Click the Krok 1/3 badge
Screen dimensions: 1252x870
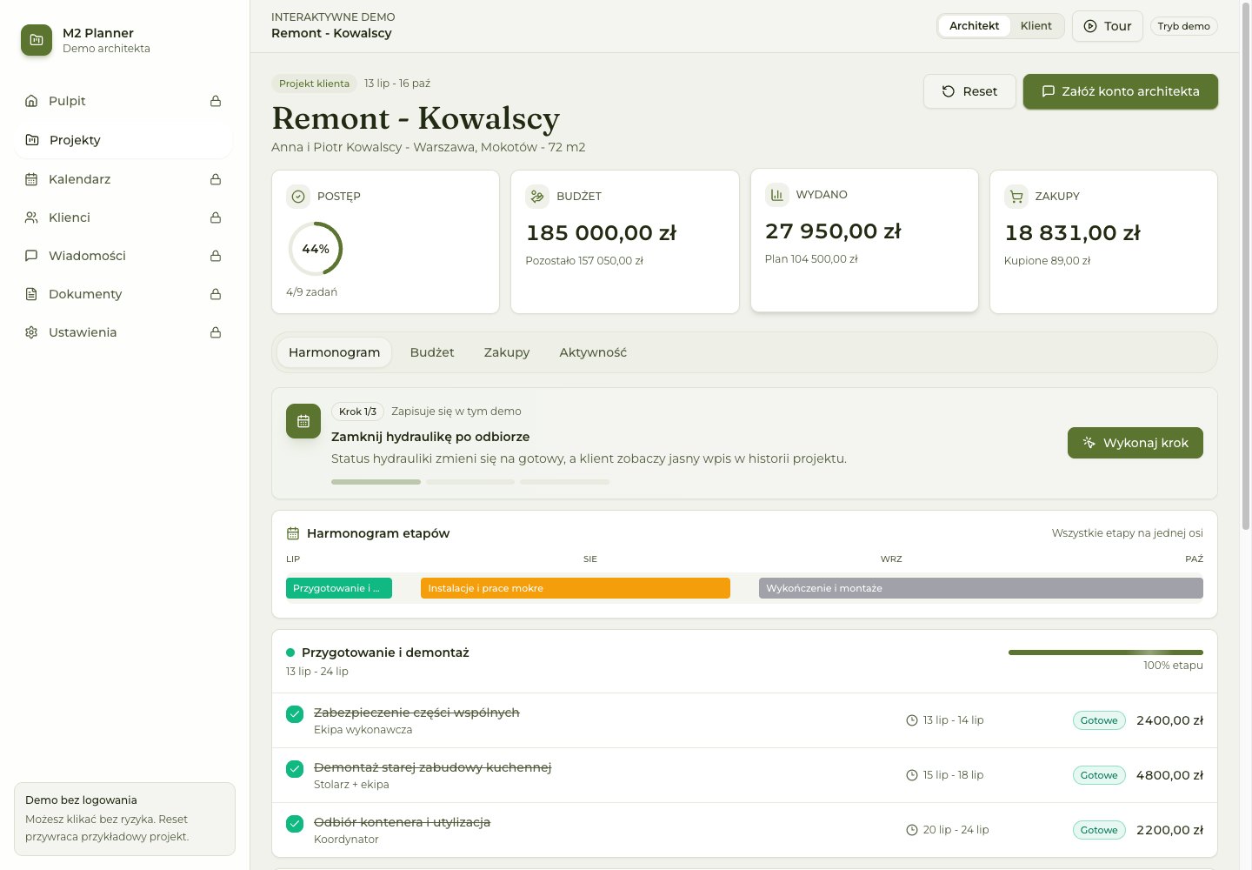pyautogui.click(x=357, y=412)
